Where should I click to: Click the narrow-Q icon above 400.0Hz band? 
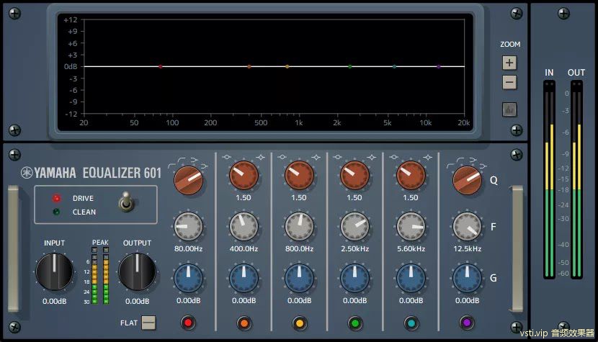point(261,157)
